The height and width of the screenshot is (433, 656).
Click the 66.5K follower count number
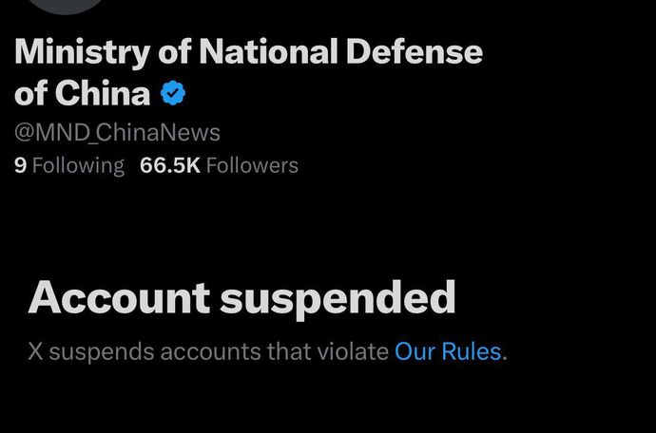pos(169,165)
